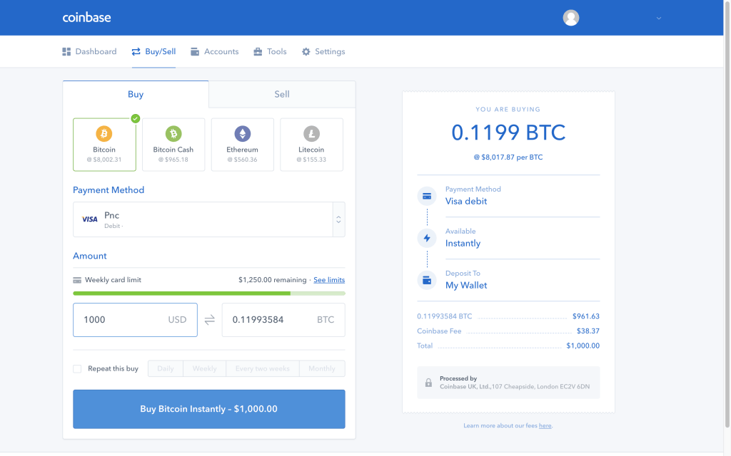Click the payment method up-down arrows
The width and height of the screenshot is (731, 456).
pyautogui.click(x=339, y=219)
